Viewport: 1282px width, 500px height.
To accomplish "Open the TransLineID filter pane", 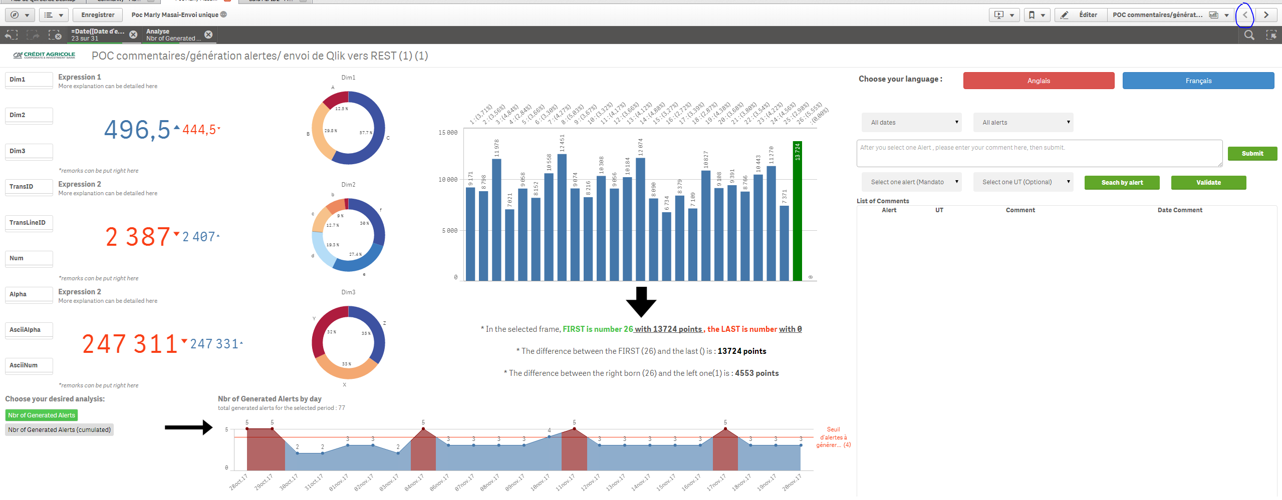I will click(x=29, y=223).
